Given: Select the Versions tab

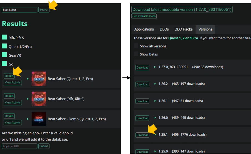Looking at the screenshot, I should (x=205, y=29).
